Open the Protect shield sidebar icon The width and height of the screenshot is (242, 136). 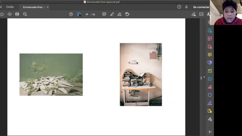coord(209,95)
